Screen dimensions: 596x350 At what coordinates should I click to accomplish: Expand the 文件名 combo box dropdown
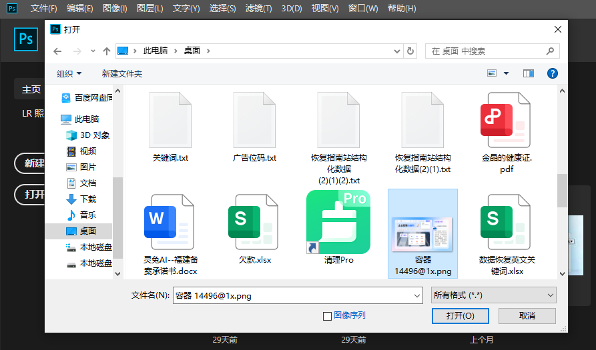click(417, 296)
